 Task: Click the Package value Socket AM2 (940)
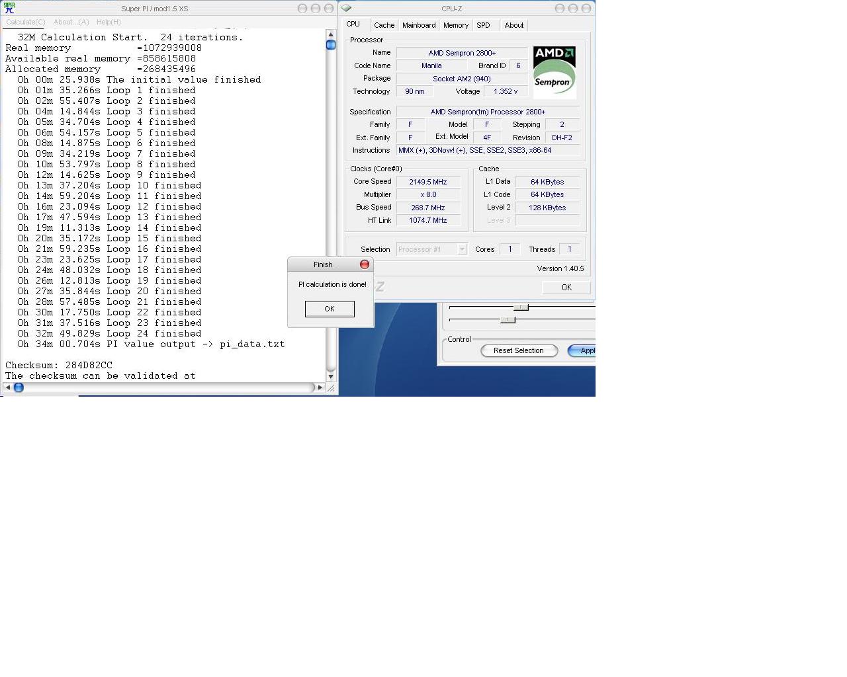coord(462,79)
